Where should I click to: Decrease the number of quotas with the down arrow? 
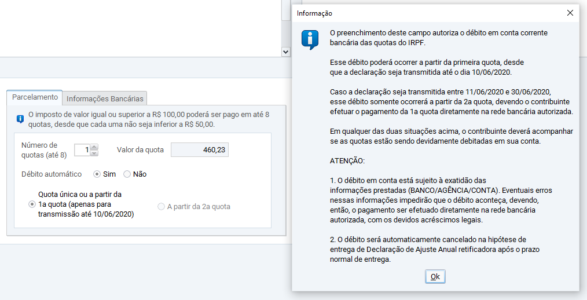tap(95, 153)
